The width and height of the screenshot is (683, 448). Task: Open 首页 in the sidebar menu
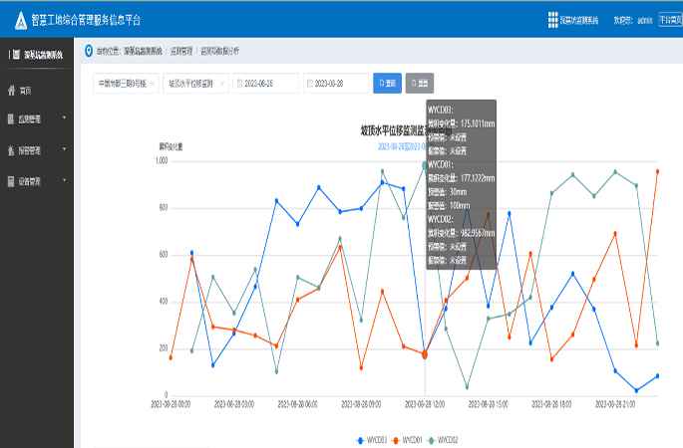pos(27,90)
